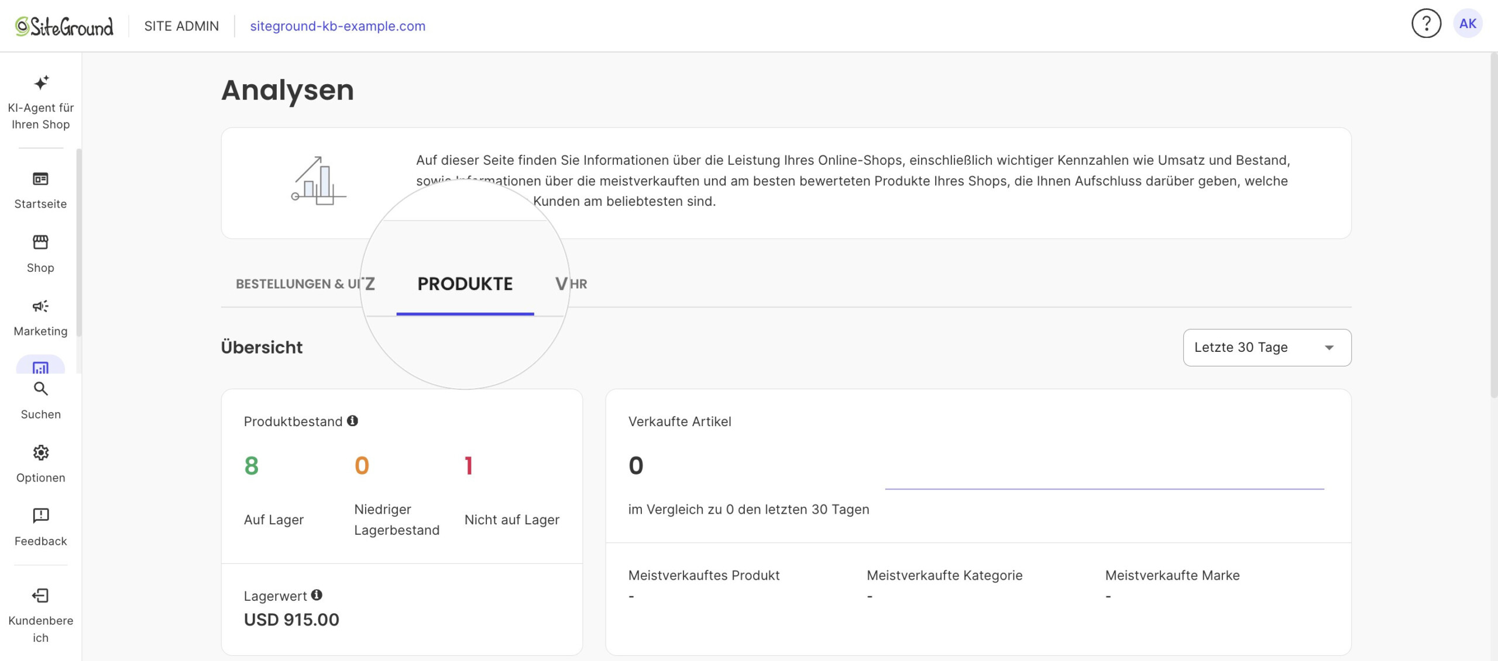Open Optionen gear icon

pos(40,452)
